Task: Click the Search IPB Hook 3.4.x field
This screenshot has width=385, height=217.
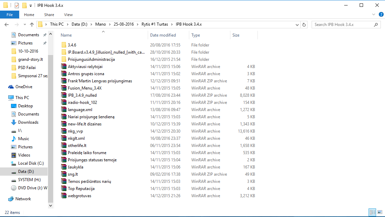Action: click(346, 25)
